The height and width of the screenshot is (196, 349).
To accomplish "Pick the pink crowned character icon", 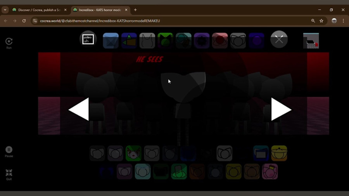I will 270,172.
